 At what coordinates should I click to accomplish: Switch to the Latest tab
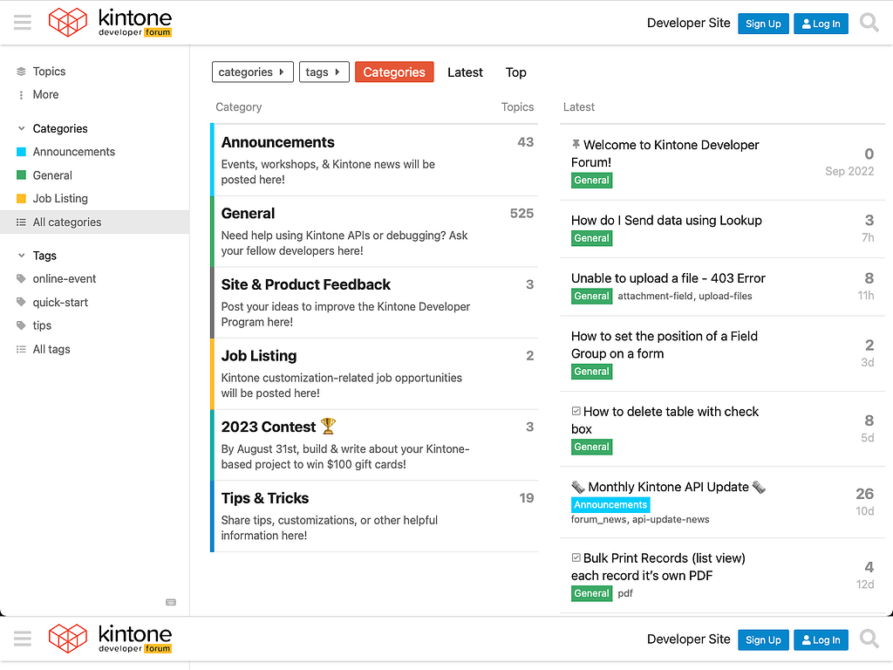[465, 72]
